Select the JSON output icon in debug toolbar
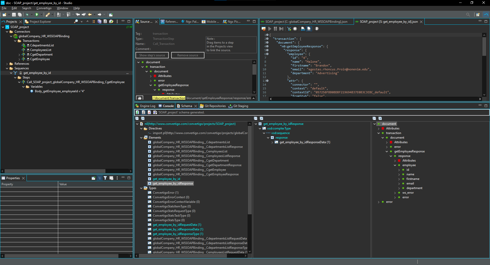This screenshot has height=265, width=490. (309, 29)
